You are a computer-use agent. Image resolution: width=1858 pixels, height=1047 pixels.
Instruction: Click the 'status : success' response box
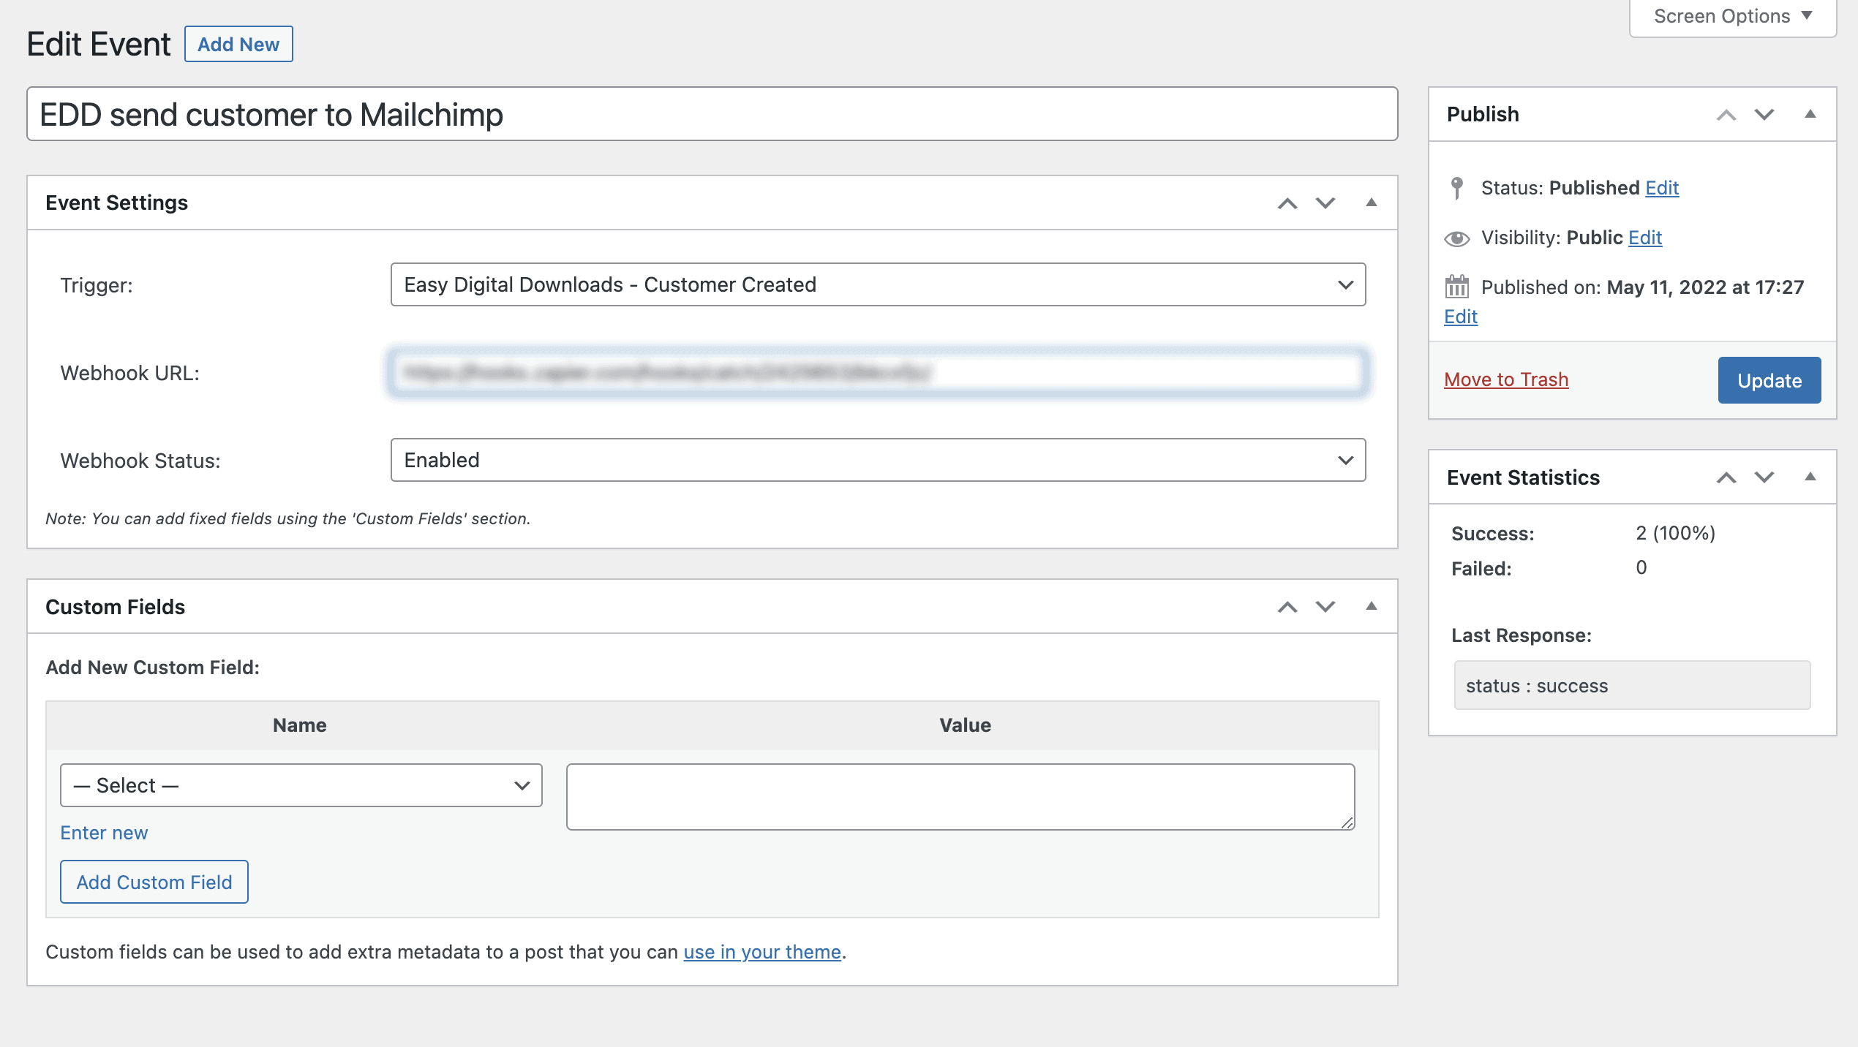point(1632,685)
